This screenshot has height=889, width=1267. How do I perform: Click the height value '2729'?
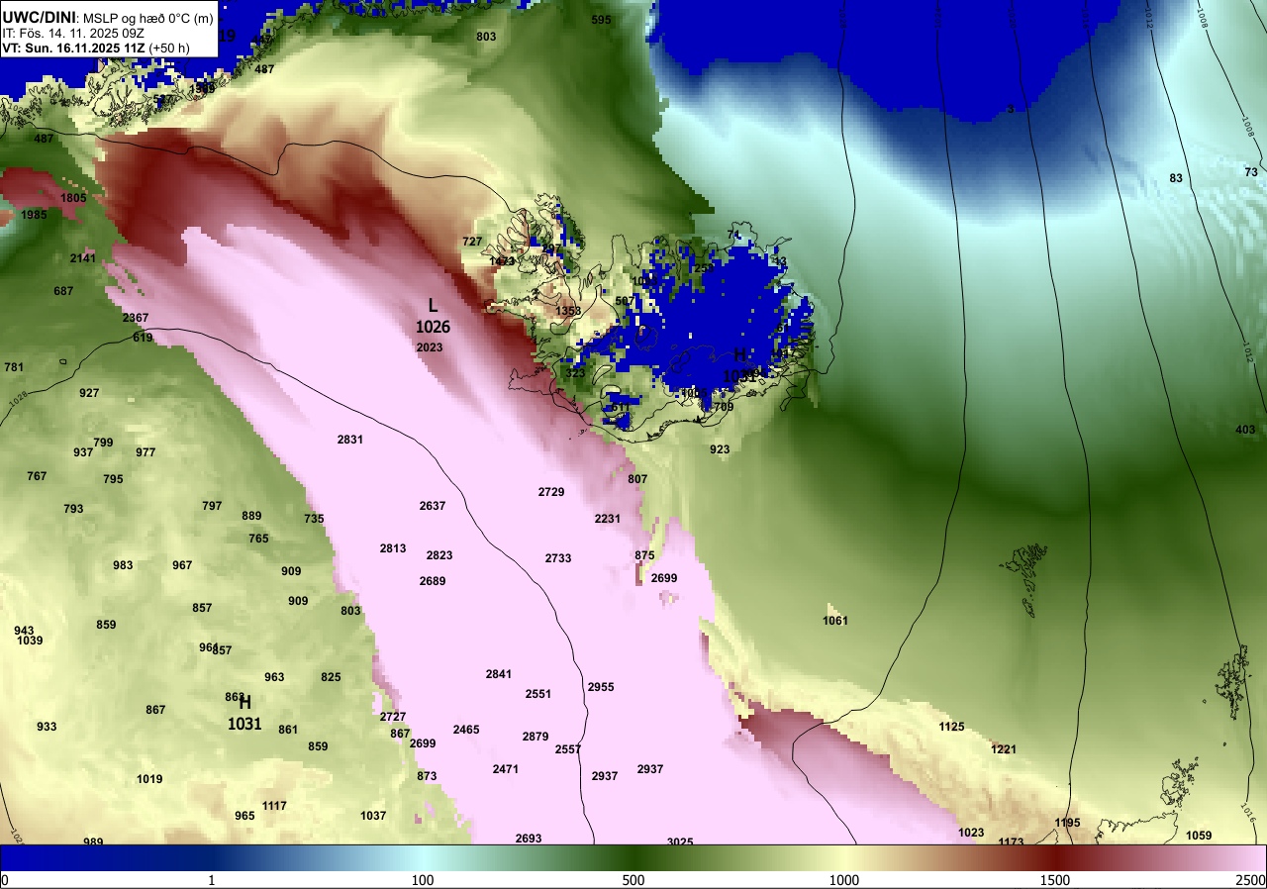click(551, 492)
